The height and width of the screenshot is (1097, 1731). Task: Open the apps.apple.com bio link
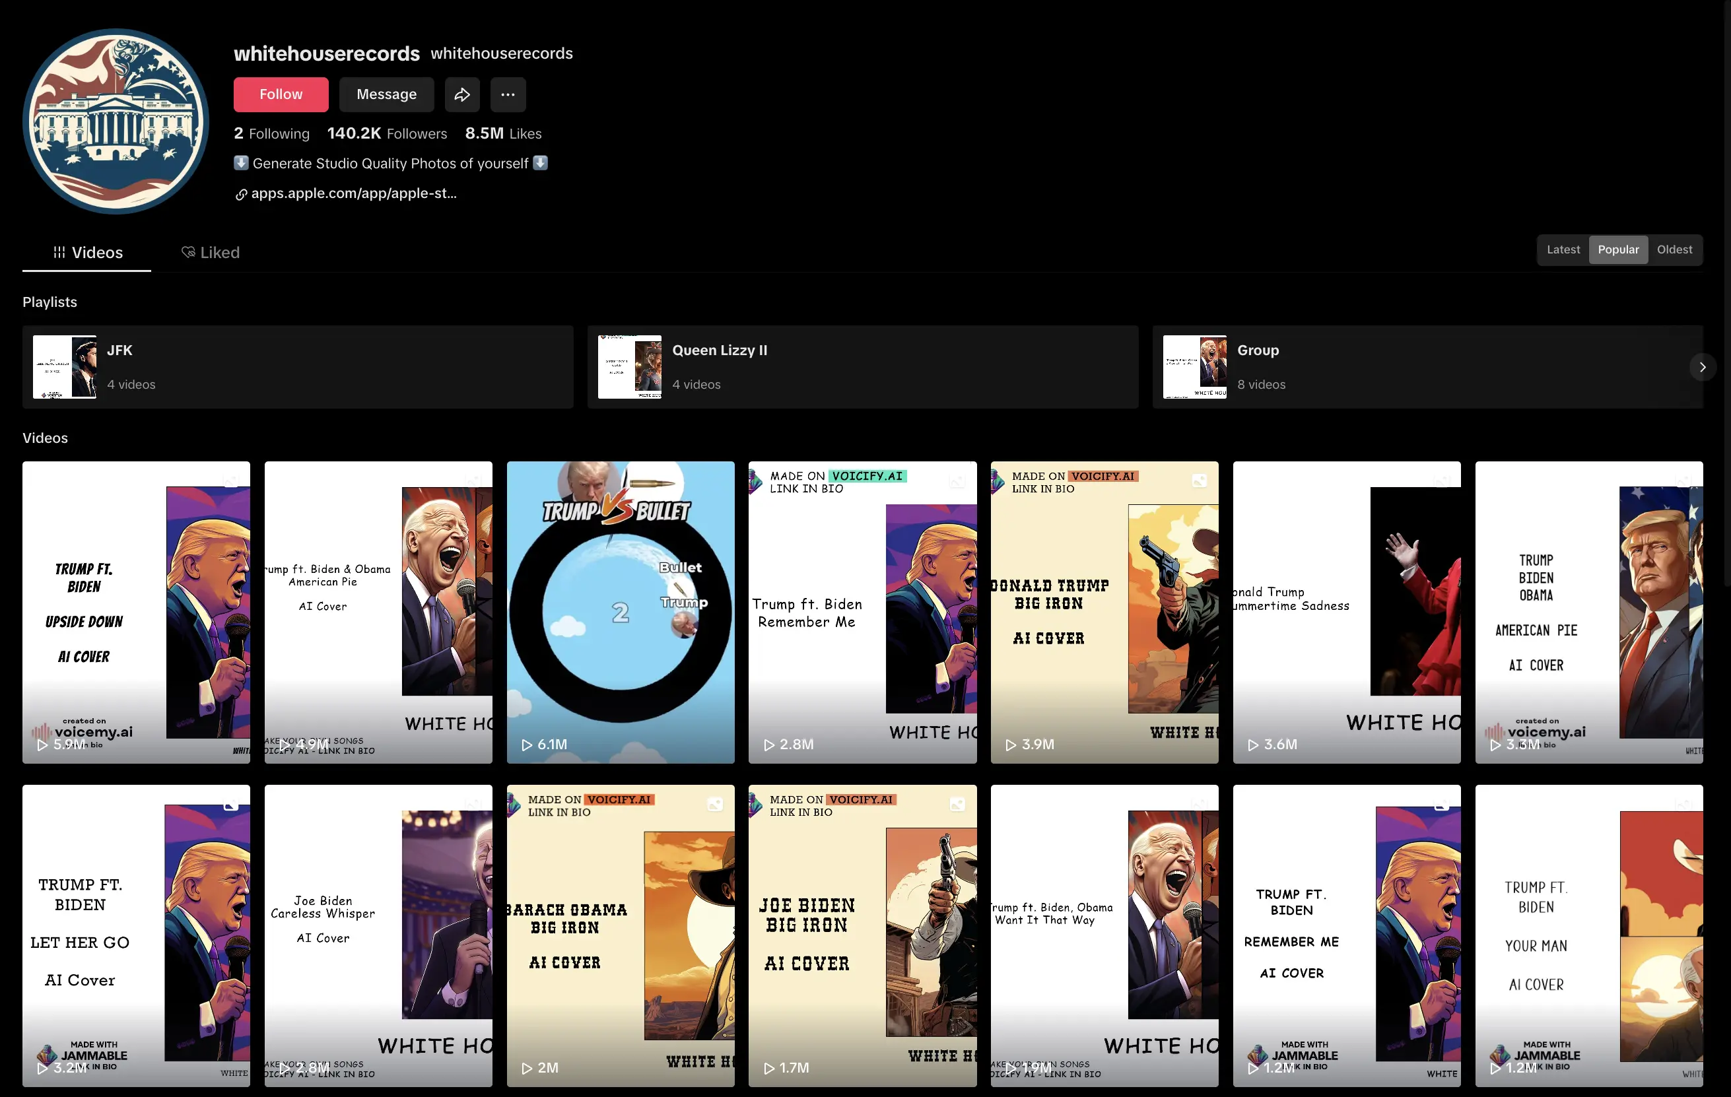[x=354, y=193]
